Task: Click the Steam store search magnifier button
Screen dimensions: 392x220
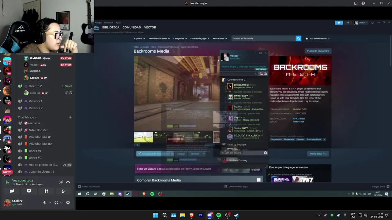Action: point(298,38)
